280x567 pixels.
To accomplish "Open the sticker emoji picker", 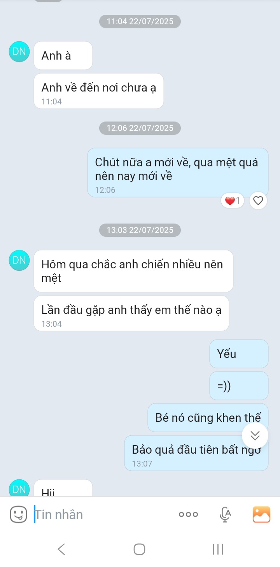I will coord(18,514).
